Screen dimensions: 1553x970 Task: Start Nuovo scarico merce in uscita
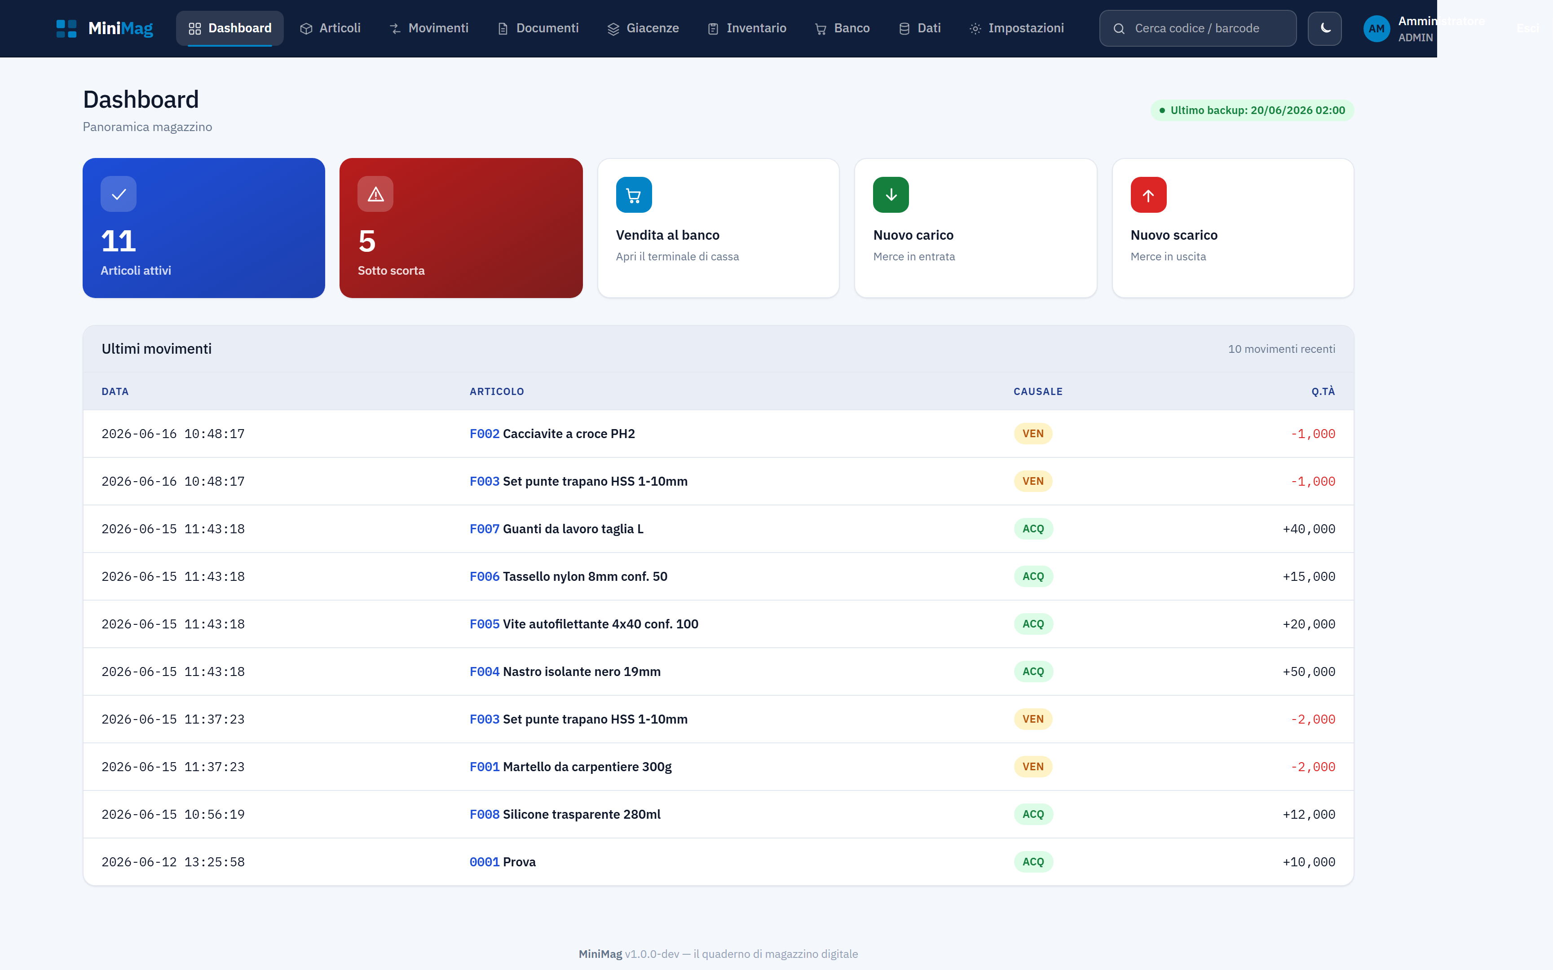(x=1233, y=228)
